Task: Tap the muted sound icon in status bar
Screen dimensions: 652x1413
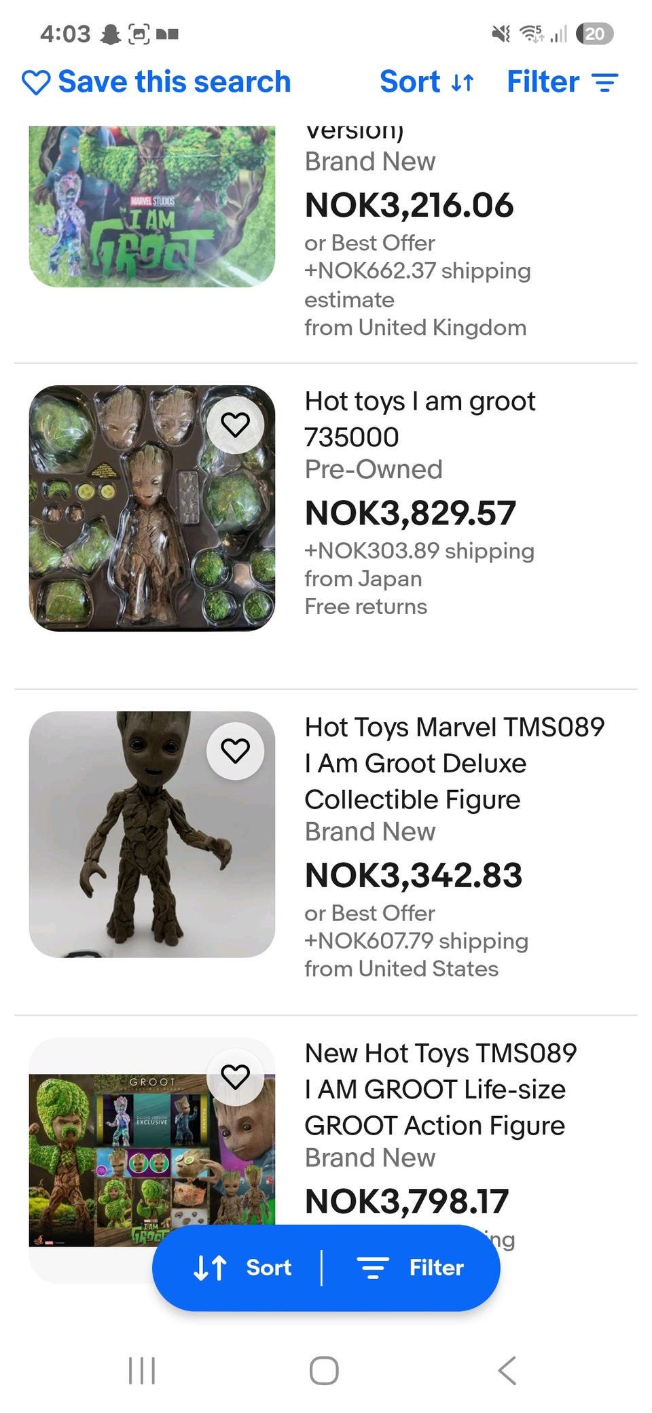Action: point(501,33)
